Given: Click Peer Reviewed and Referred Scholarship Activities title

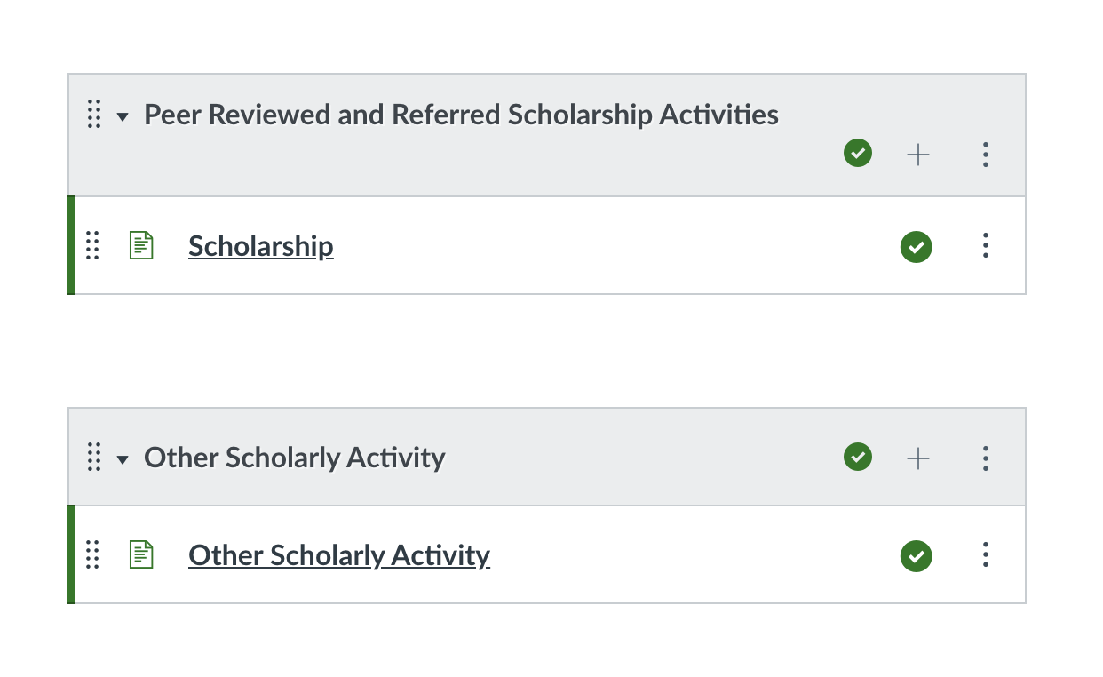Looking at the screenshot, I should point(462,115).
